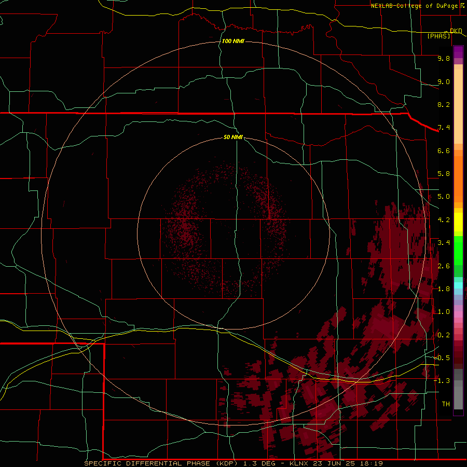
Task: Click the 7.4 value on the color scale
Action: click(x=444, y=128)
